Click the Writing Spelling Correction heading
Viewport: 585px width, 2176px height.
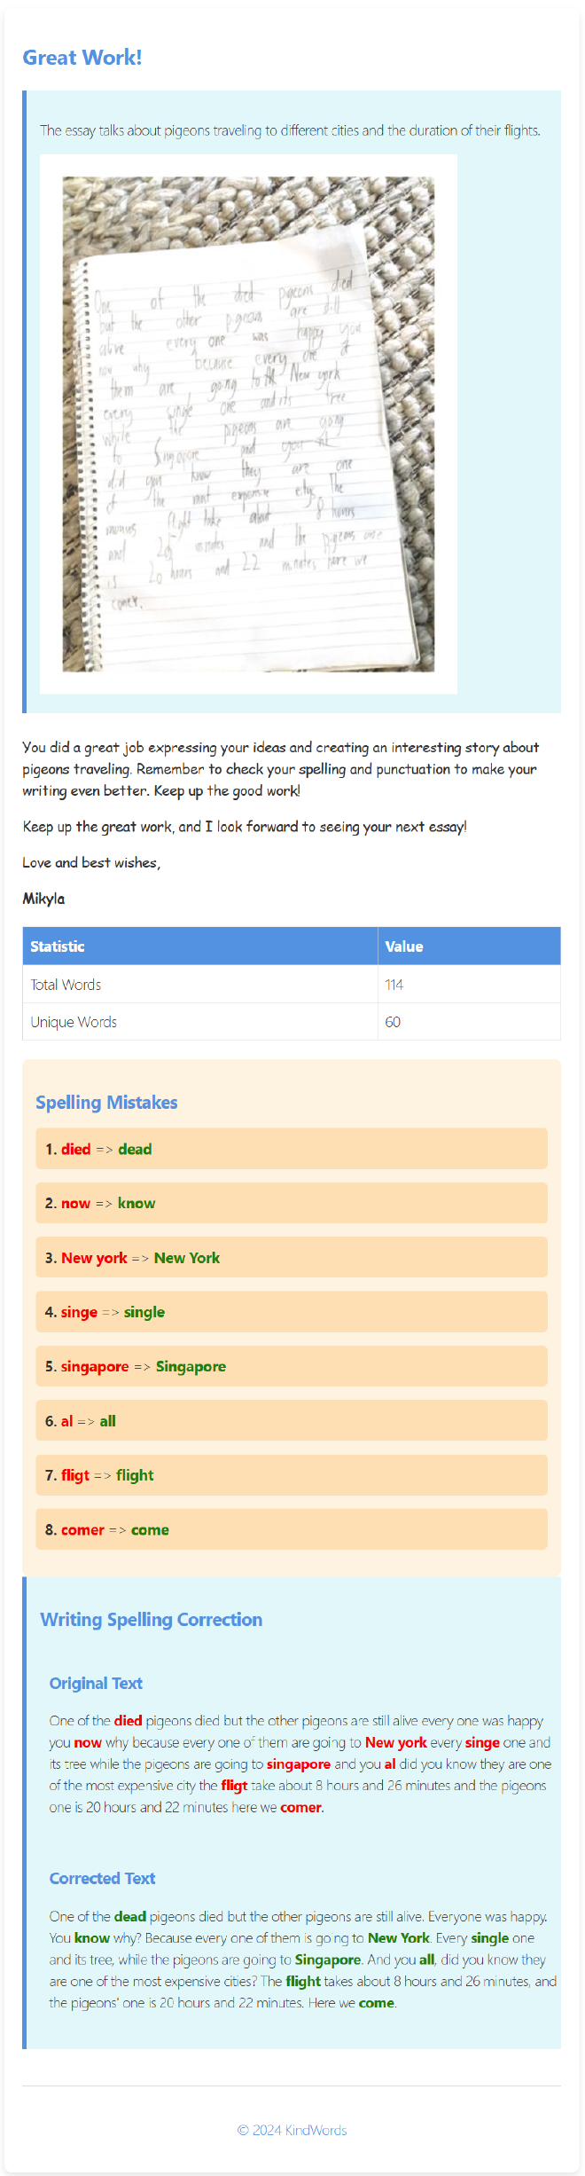pyautogui.click(x=152, y=1620)
